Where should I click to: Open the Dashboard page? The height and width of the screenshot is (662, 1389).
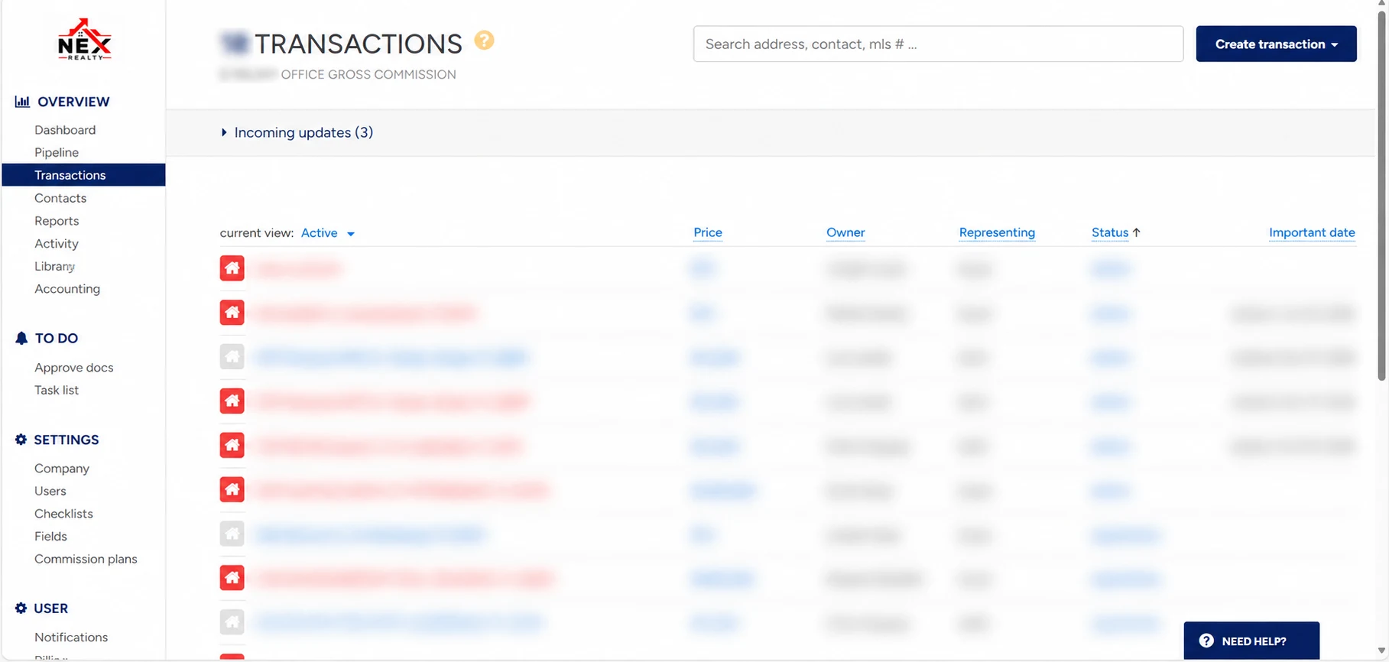tap(65, 130)
